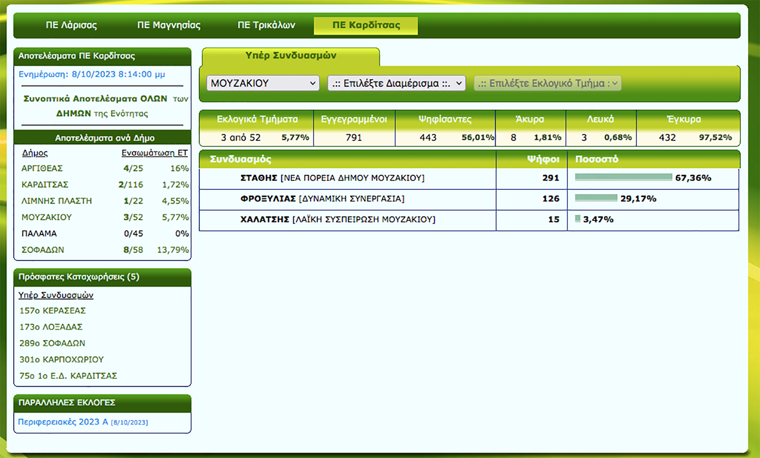
Task: Click the ΦΡΟΞΥΛΙΑΣ combination row
Action: coord(322,199)
